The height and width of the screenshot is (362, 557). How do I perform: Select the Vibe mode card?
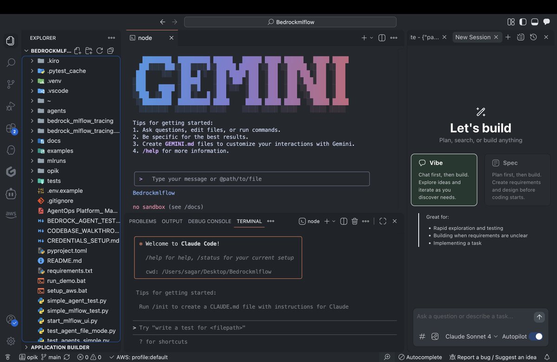pos(444,180)
